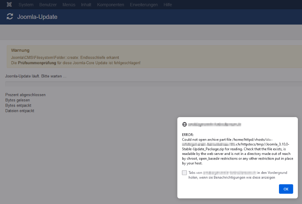Click the globe icon in the dialog
Screen dimensions: 302x204
click(x=185, y=124)
